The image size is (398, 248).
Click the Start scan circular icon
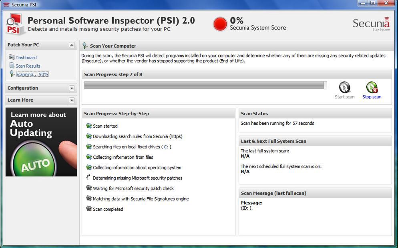tap(344, 88)
